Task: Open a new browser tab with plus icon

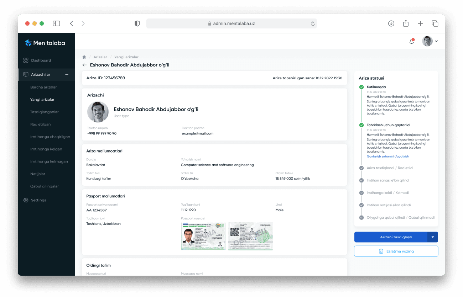Action: (420, 23)
